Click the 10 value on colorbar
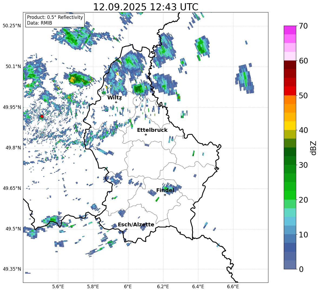The height and width of the screenshot is (292, 320). pyautogui.click(x=304, y=234)
